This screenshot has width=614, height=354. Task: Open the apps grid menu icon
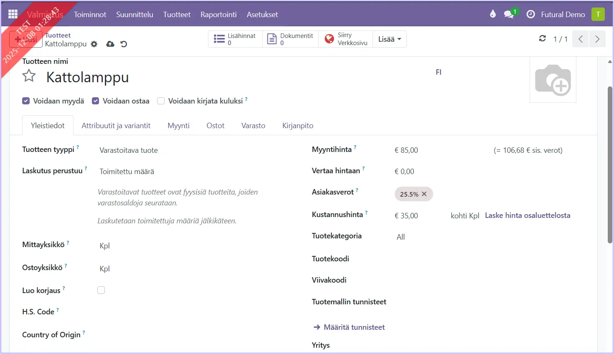click(13, 14)
